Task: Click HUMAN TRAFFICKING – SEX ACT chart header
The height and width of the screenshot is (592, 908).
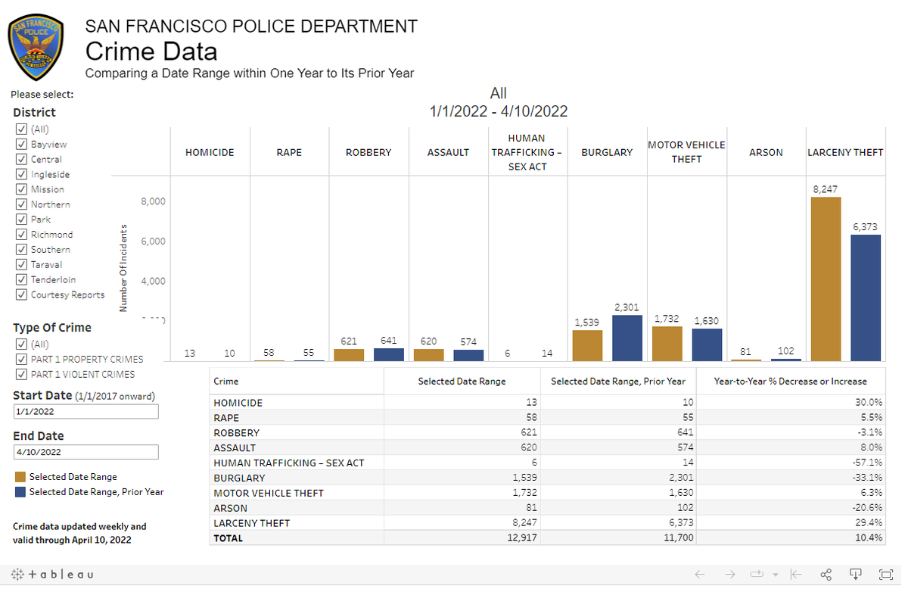Action: pyautogui.click(x=527, y=152)
